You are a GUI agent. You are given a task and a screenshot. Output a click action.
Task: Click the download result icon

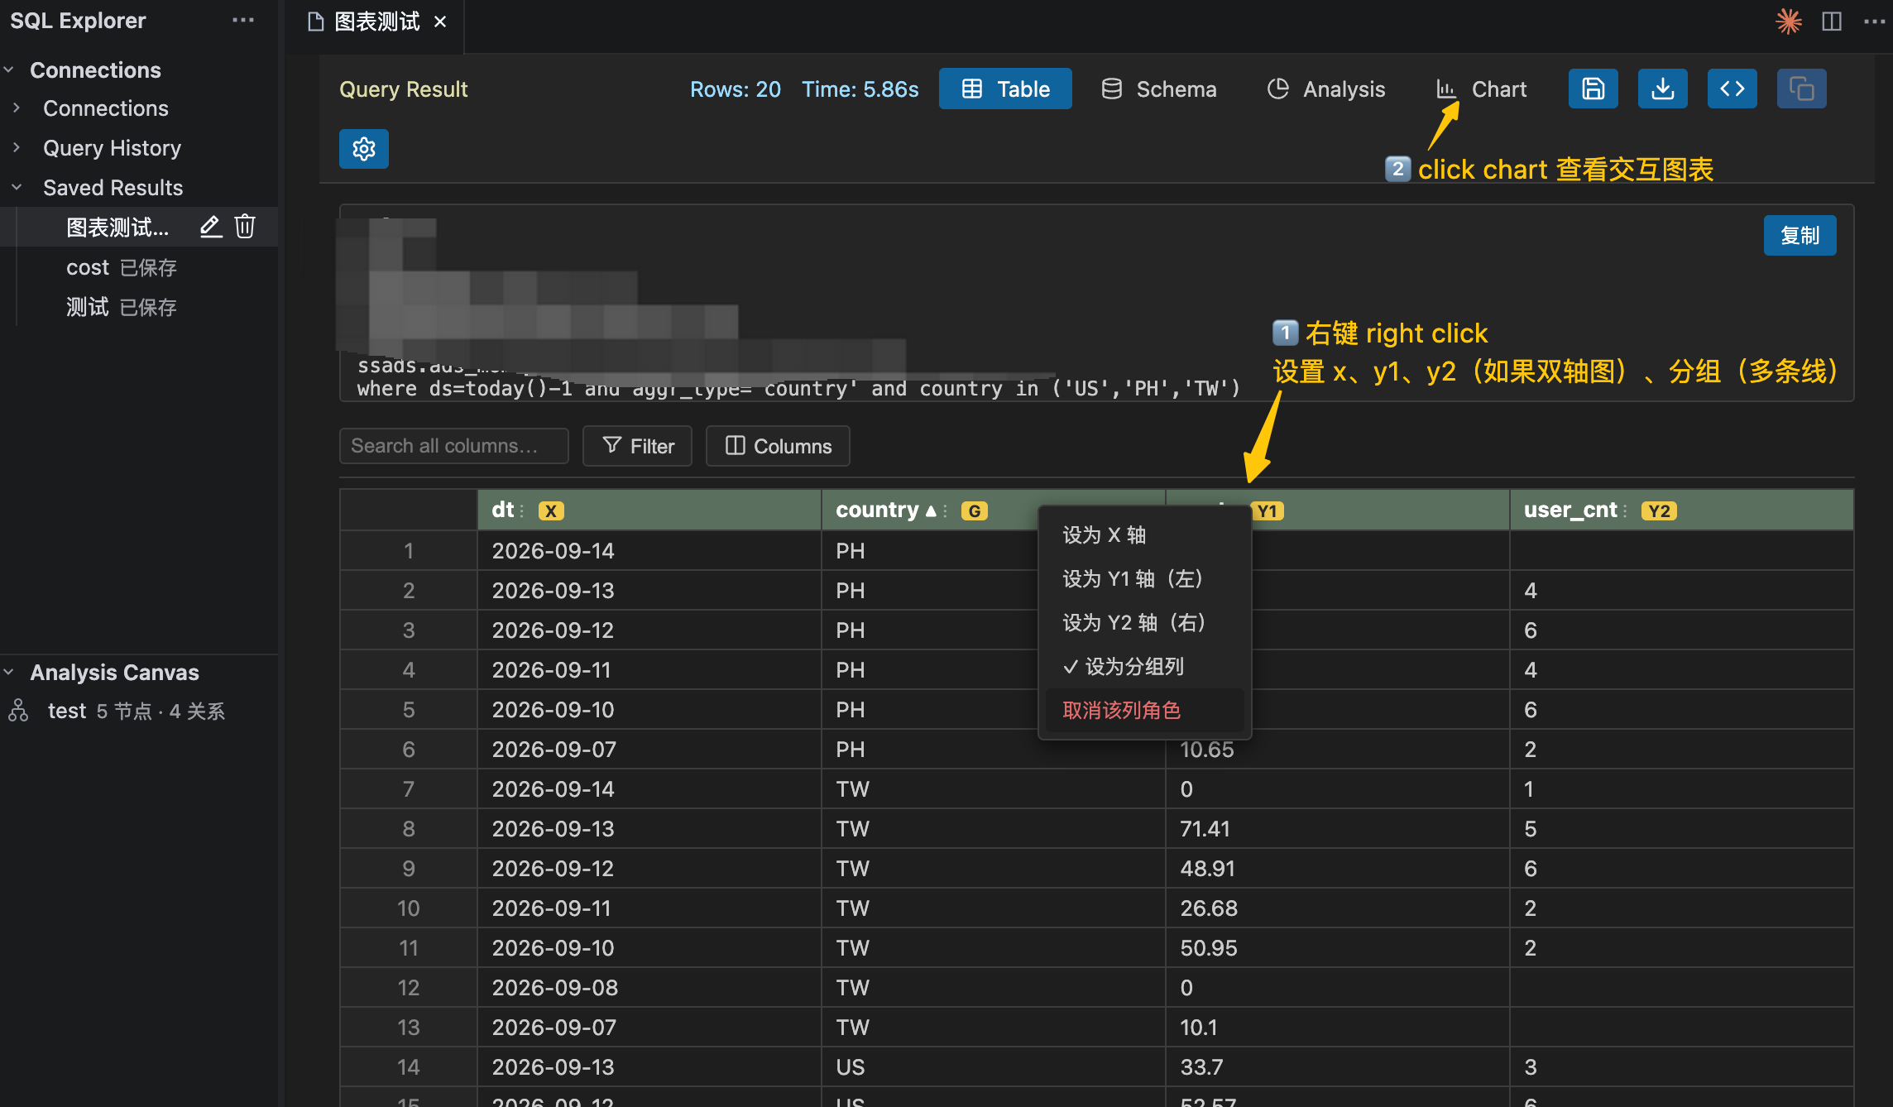coord(1662,89)
